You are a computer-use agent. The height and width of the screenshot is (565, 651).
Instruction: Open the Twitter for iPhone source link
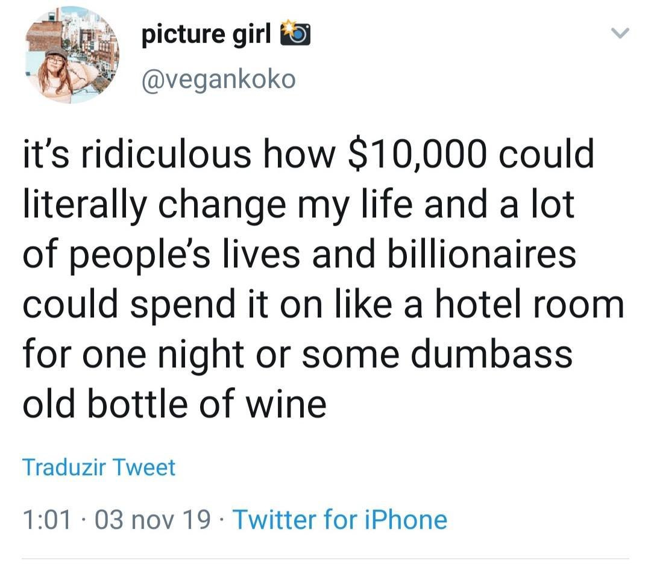click(x=339, y=519)
